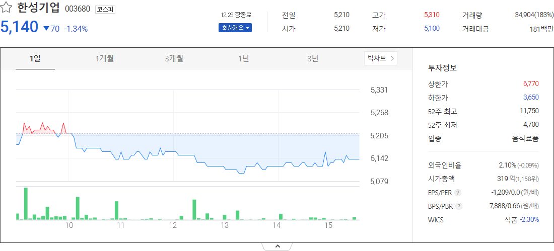Click the chart axis label 5,331

[379, 90]
